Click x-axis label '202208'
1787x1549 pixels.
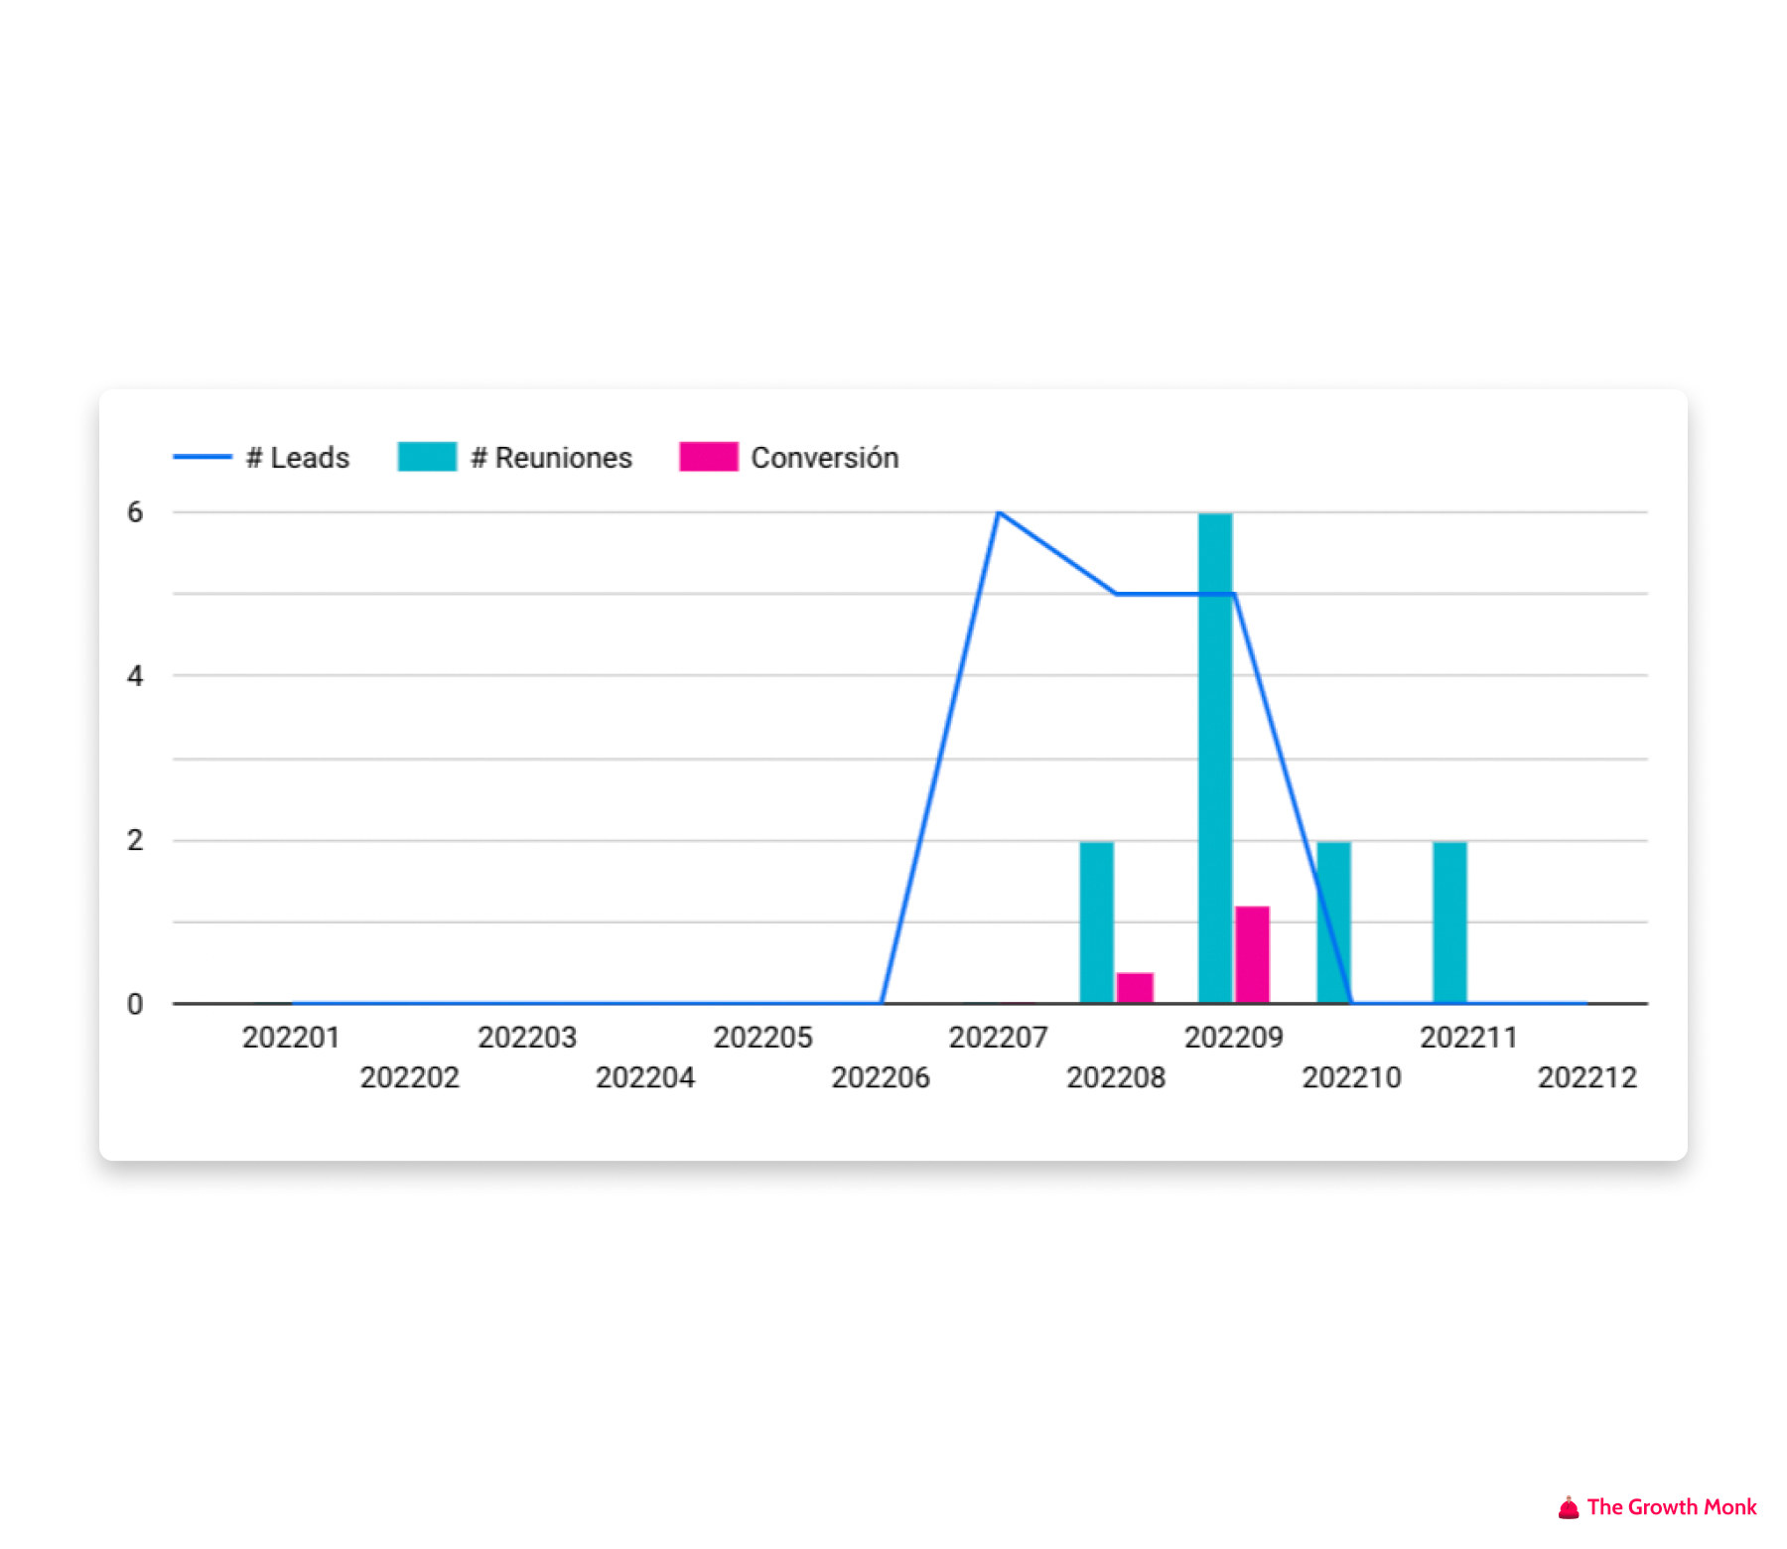(x=1116, y=1077)
